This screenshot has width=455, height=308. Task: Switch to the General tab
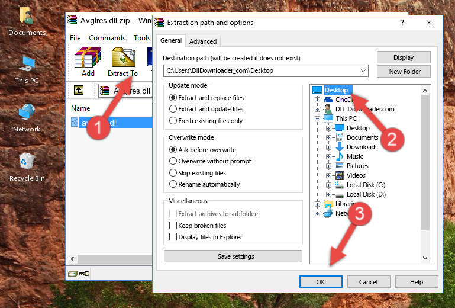click(171, 40)
